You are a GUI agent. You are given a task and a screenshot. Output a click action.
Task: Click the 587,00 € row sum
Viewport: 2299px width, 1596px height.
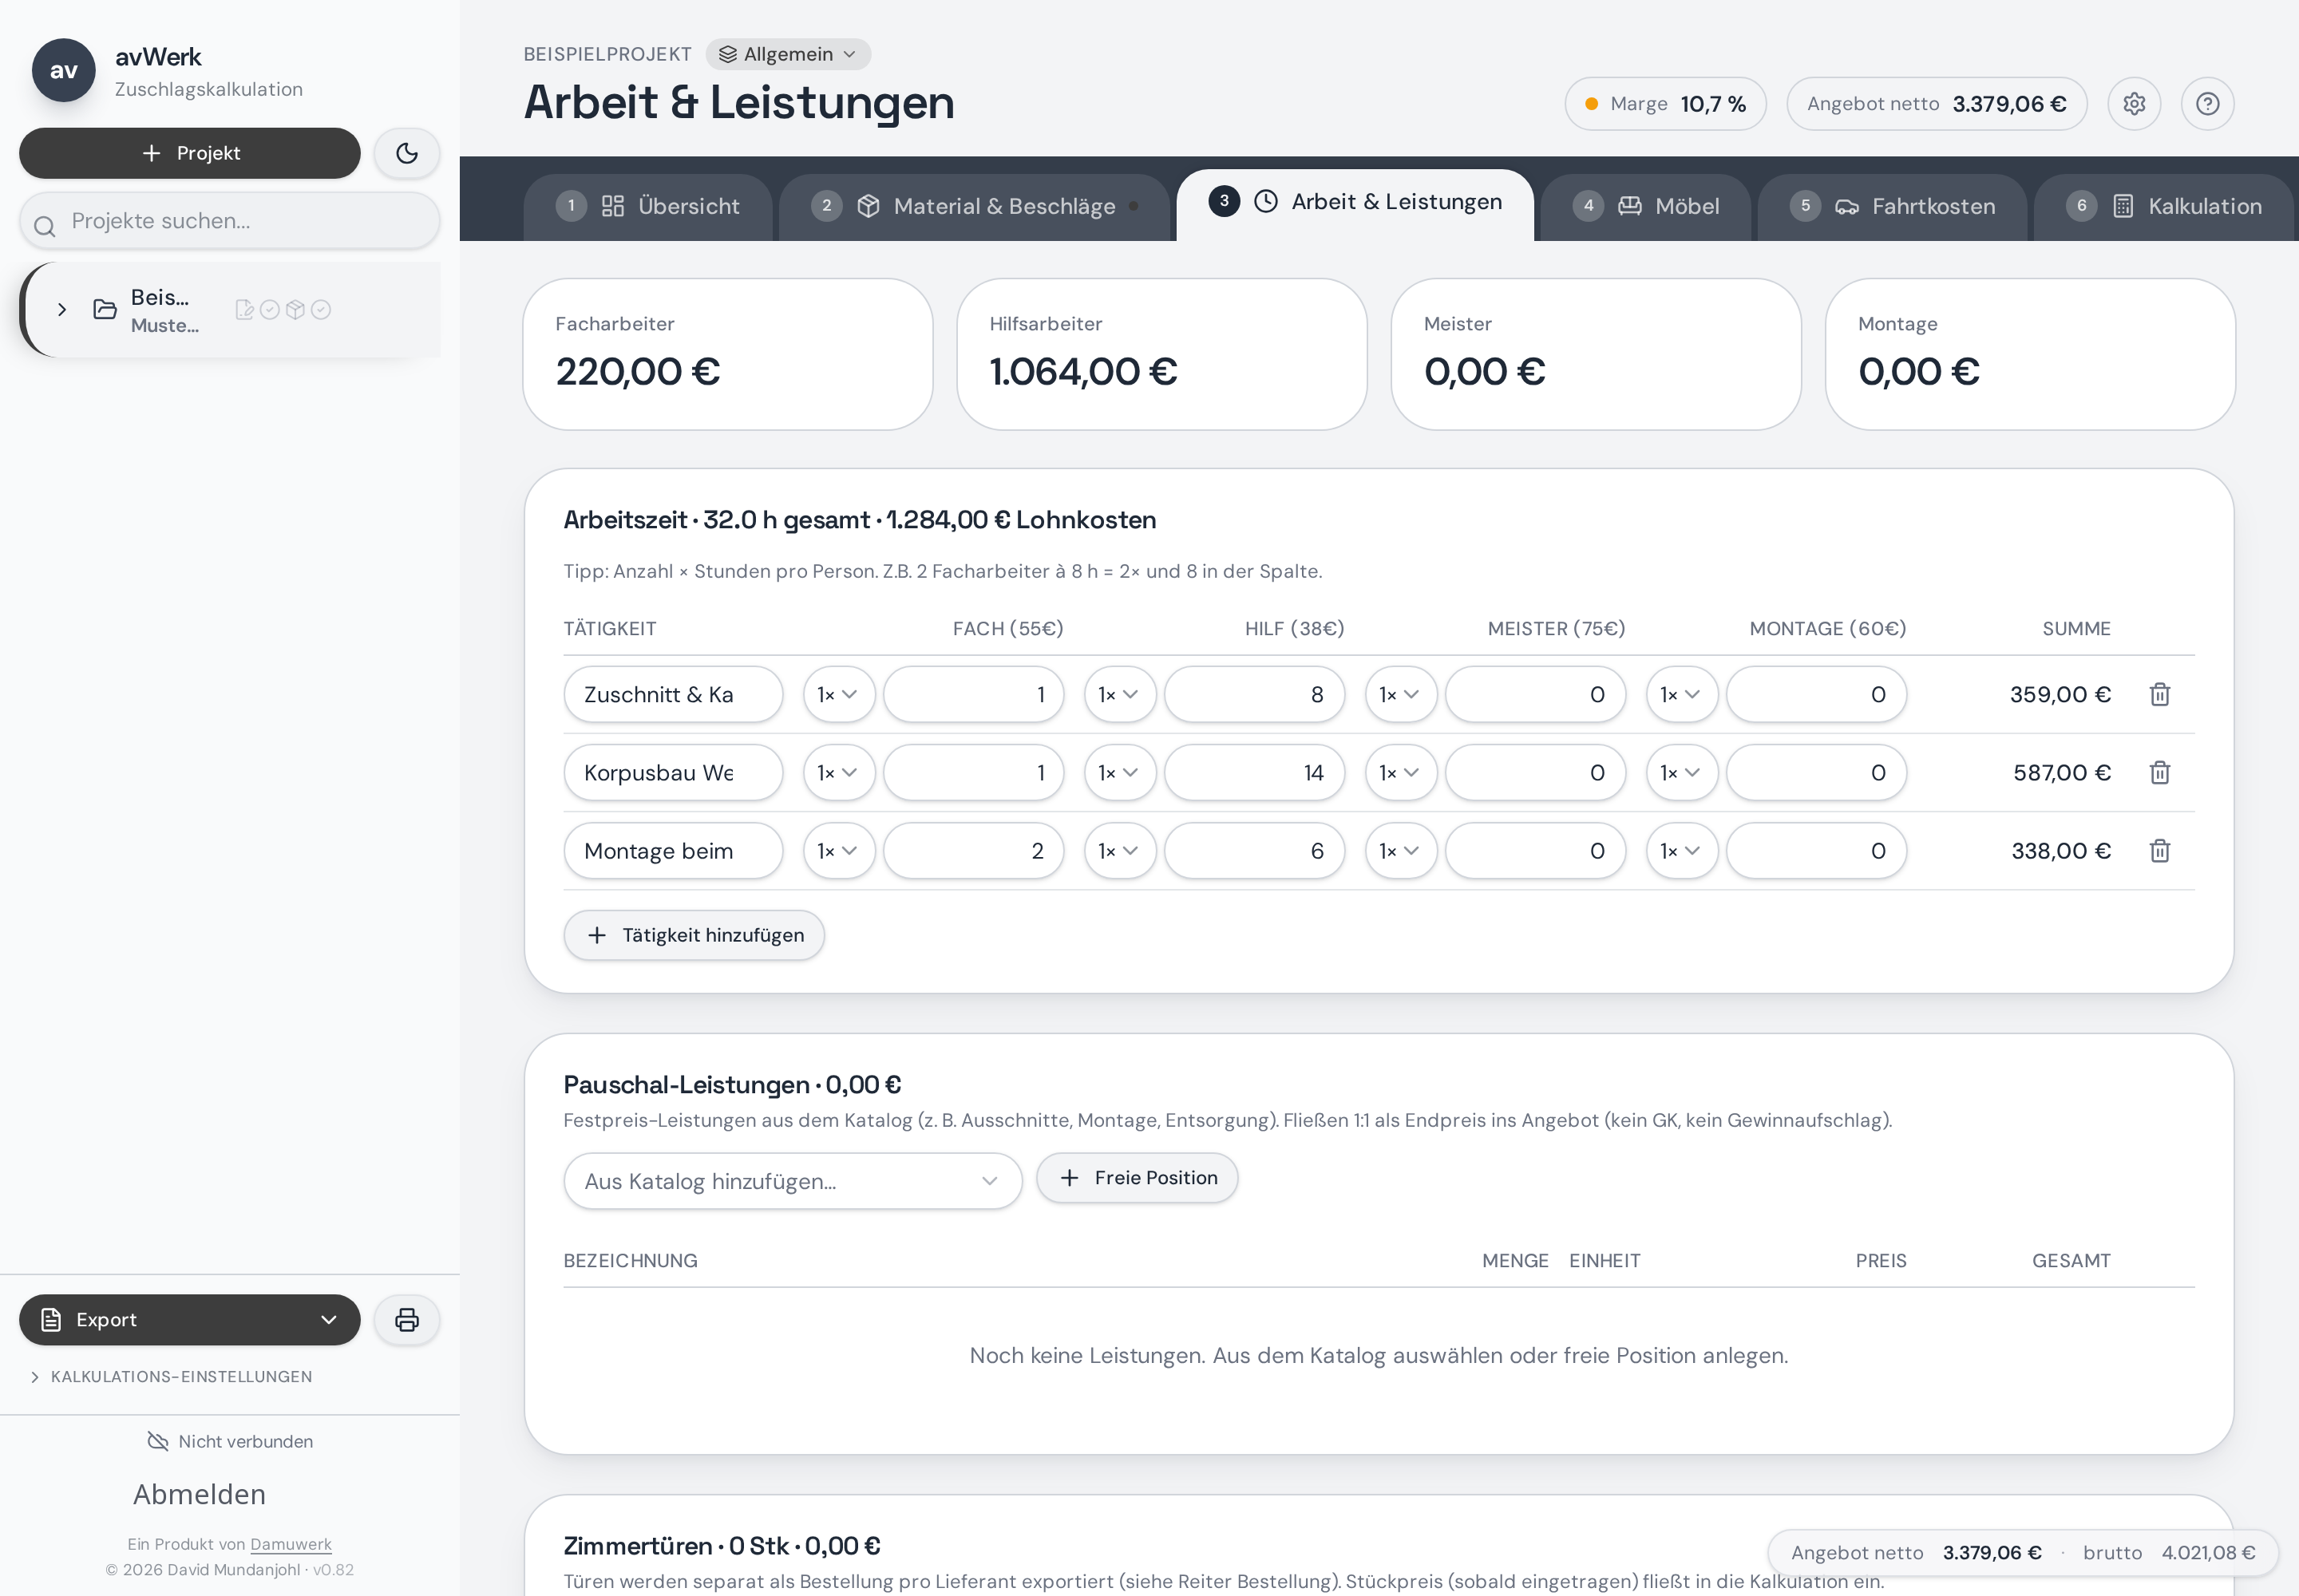pyautogui.click(x=2062, y=773)
